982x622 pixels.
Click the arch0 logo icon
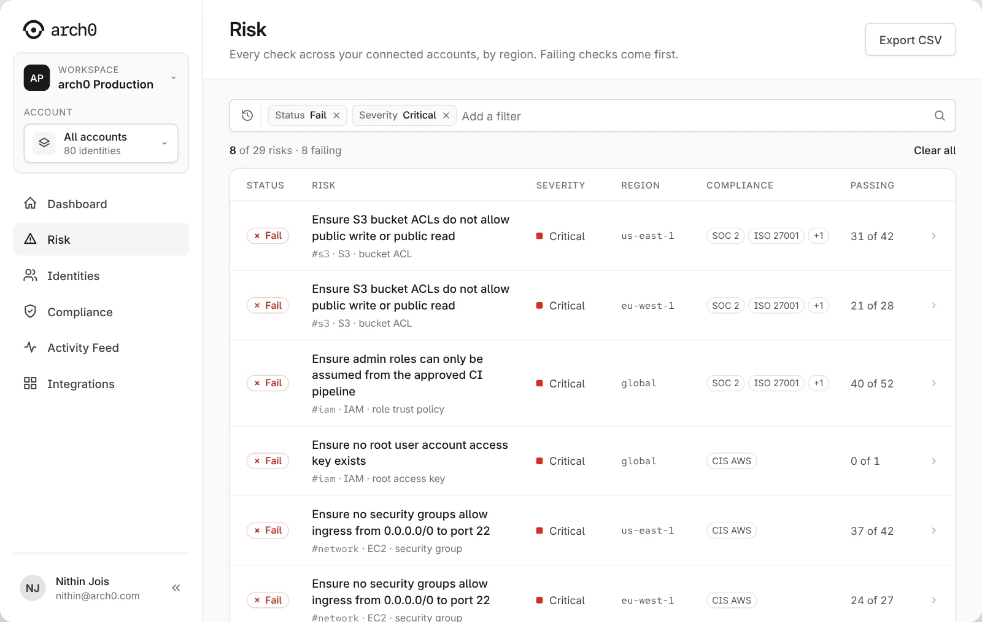coord(33,29)
